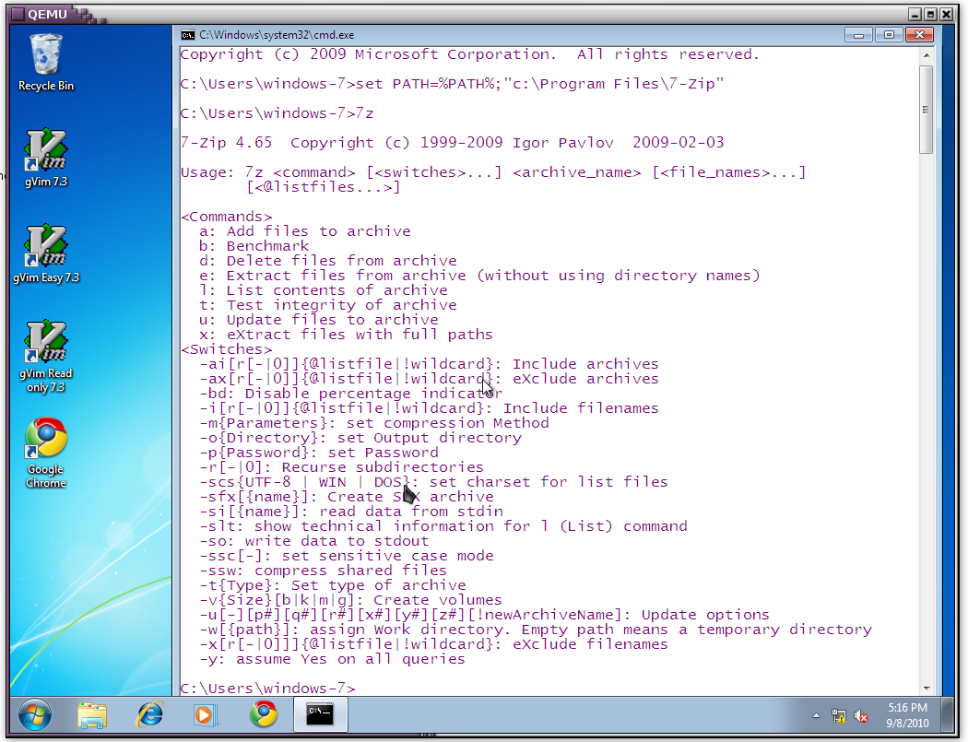This screenshot has height=742, width=968.
Task: Select the Recycle Bin desktop icon
Action: 46,61
